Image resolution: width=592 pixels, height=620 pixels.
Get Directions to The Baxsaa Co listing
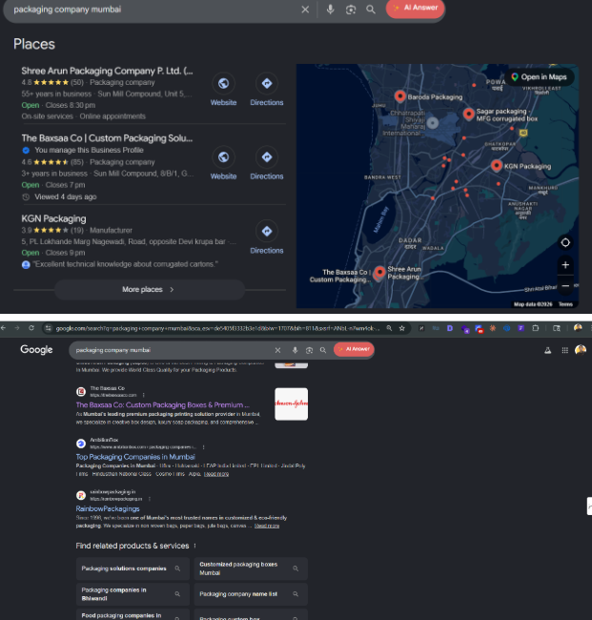267,164
